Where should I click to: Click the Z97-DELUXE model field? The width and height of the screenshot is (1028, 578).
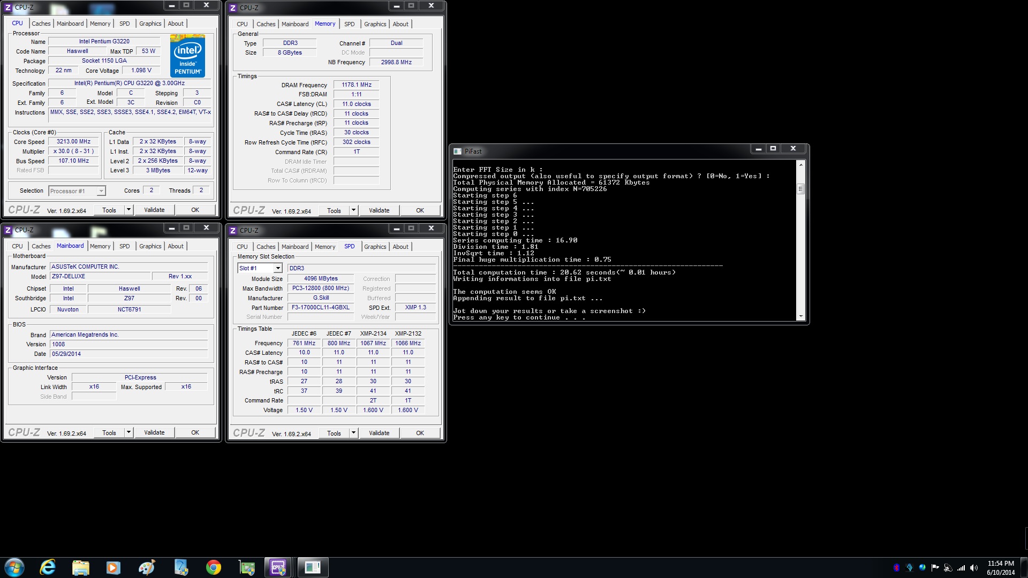tap(100, 276)
